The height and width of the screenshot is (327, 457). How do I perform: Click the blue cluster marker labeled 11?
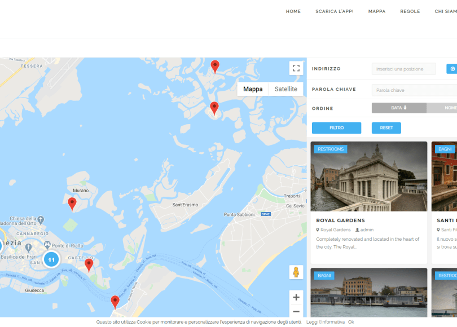[51, 259]
